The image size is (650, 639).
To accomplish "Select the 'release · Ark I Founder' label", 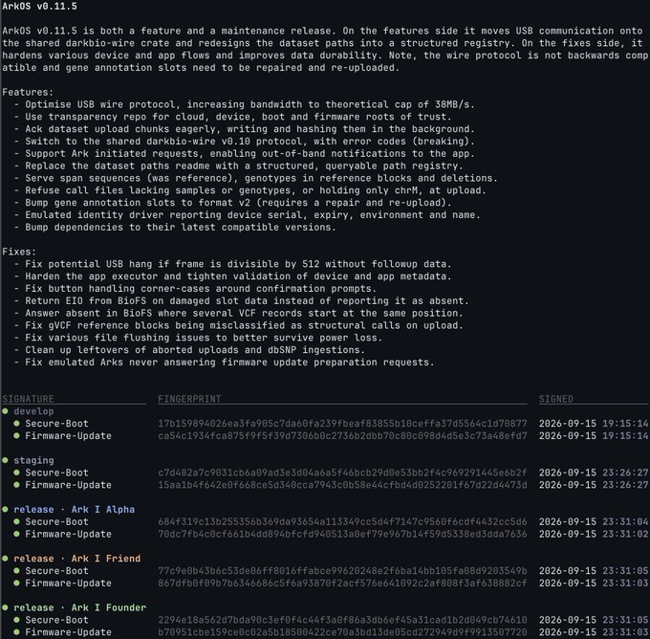I will 80,607.
